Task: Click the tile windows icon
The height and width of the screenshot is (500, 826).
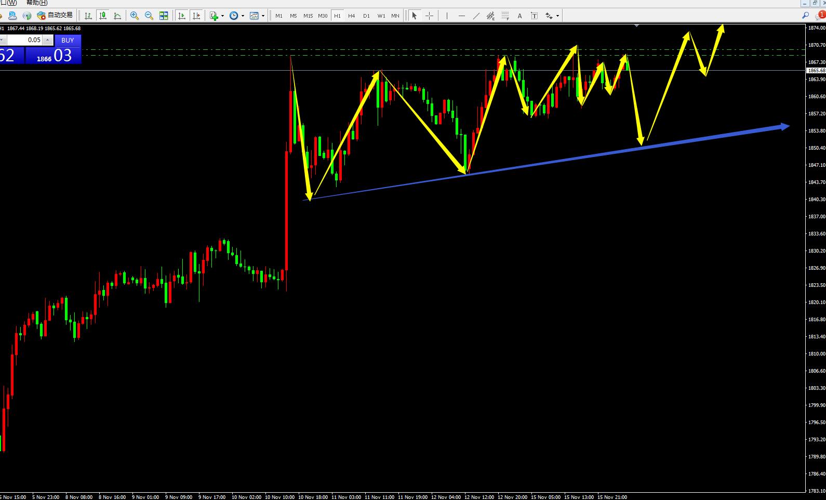Action: point(164,16)
